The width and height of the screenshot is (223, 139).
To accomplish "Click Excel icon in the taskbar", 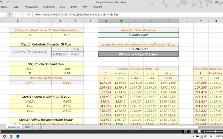I will point(11,136).
